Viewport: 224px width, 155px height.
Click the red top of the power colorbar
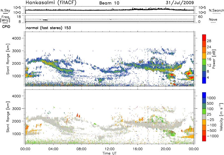(204, 37)
